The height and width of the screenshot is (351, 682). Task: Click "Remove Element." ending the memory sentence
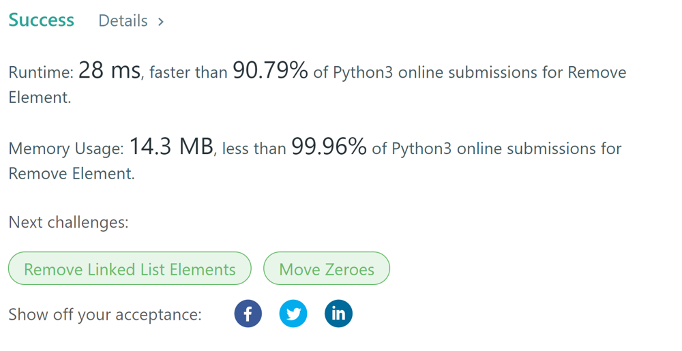coord(72,174)
